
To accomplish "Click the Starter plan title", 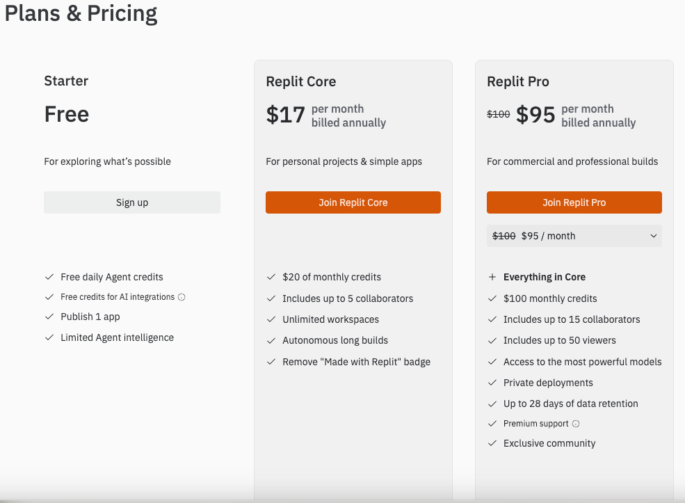I will 66,81.
